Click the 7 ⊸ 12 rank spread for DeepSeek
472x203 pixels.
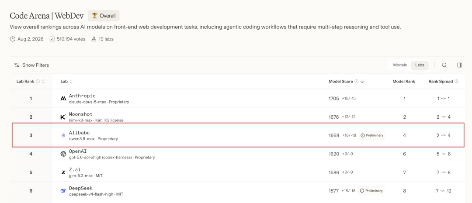tap(444, 191)
